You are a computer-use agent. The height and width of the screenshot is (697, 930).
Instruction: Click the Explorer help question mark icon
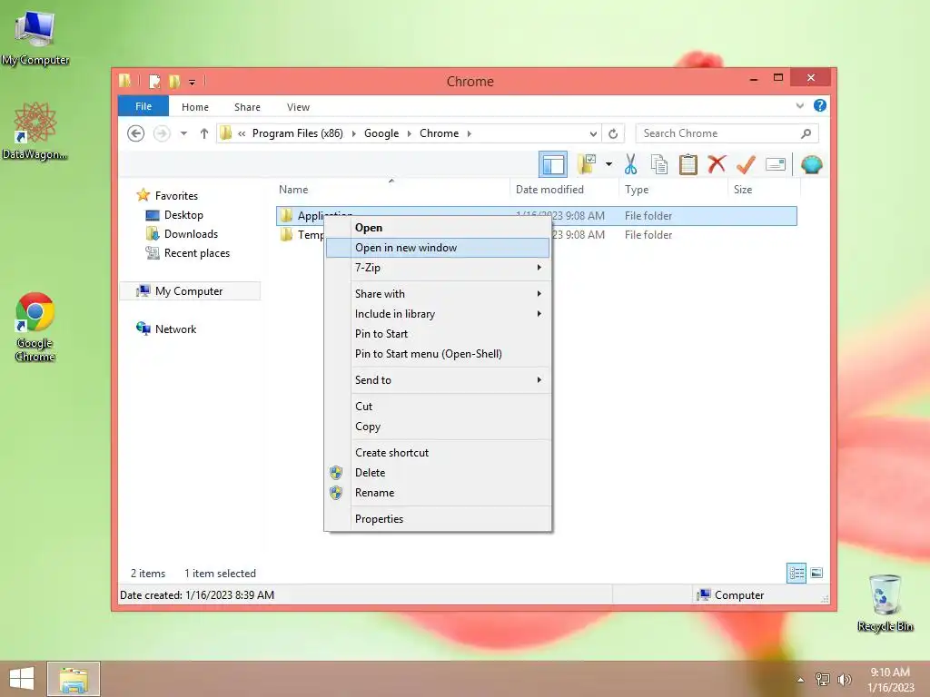tap(820, 105)
